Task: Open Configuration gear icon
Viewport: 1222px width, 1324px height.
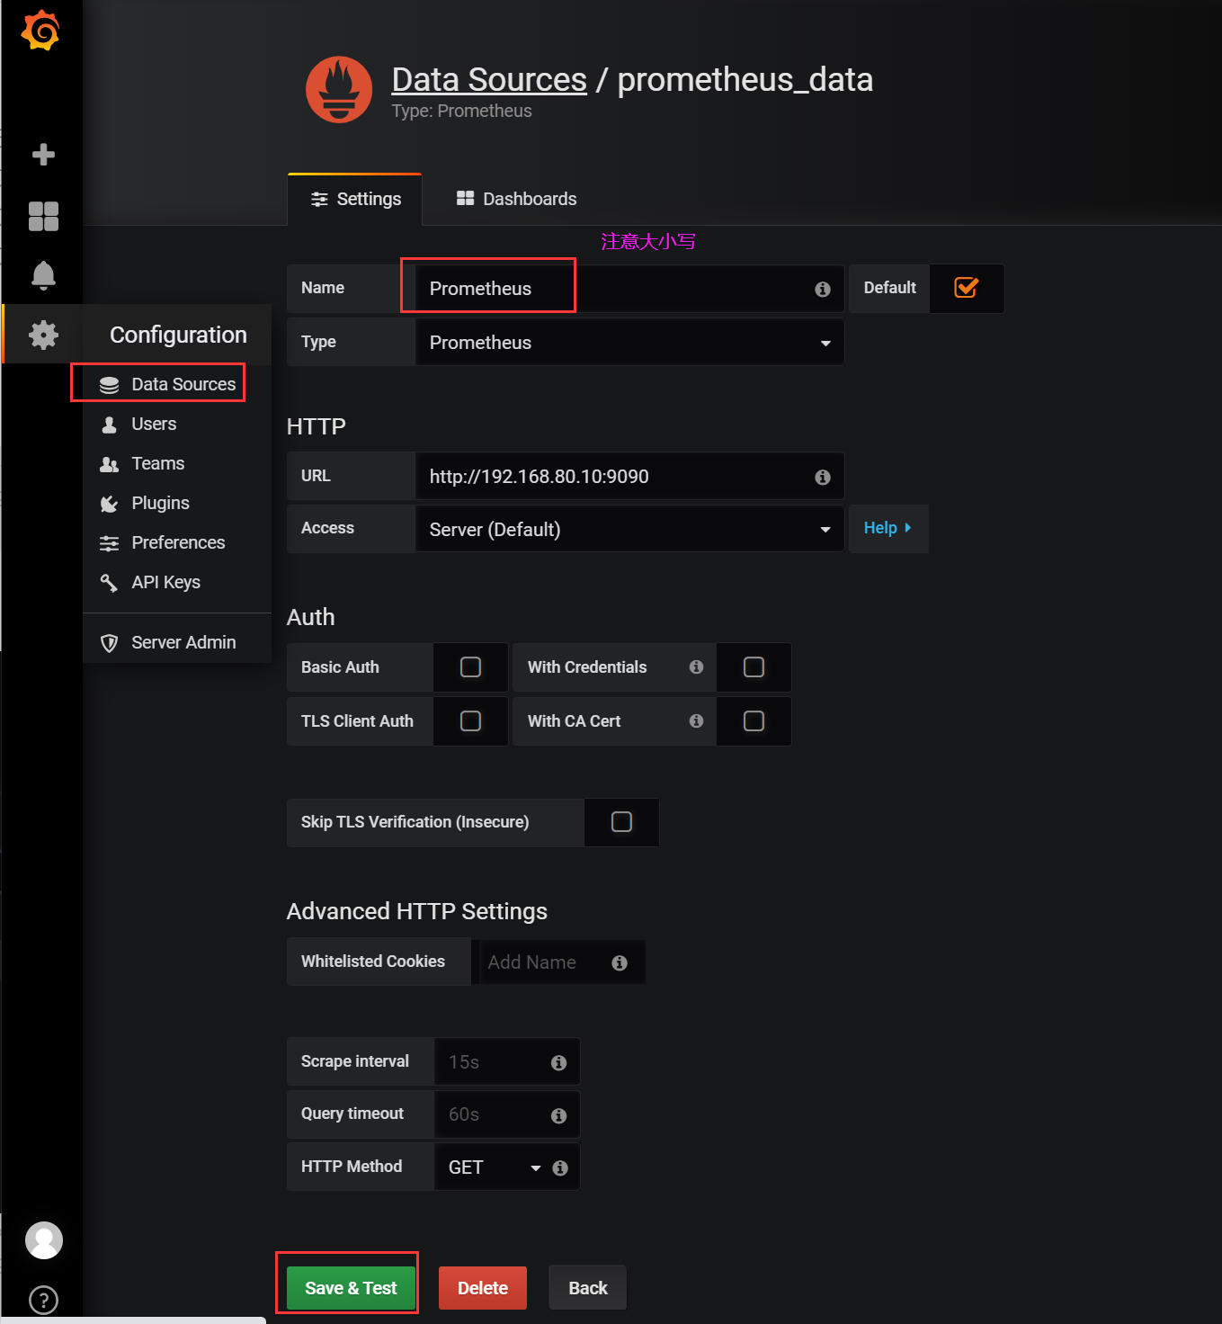Action: (43, 335)
